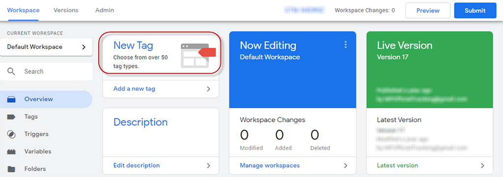Click the Current Workspace label
Image resolution: width=503 pixels, height=177 pixels.
pos(35,33)
